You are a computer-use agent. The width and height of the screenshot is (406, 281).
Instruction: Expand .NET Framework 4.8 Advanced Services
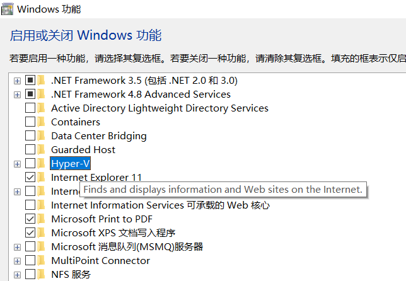click(x=17, y=95)
